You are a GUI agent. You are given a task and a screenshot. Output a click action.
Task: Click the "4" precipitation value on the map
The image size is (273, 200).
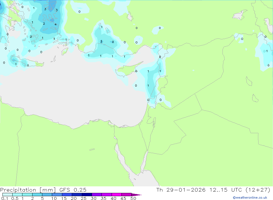(55, 24)
